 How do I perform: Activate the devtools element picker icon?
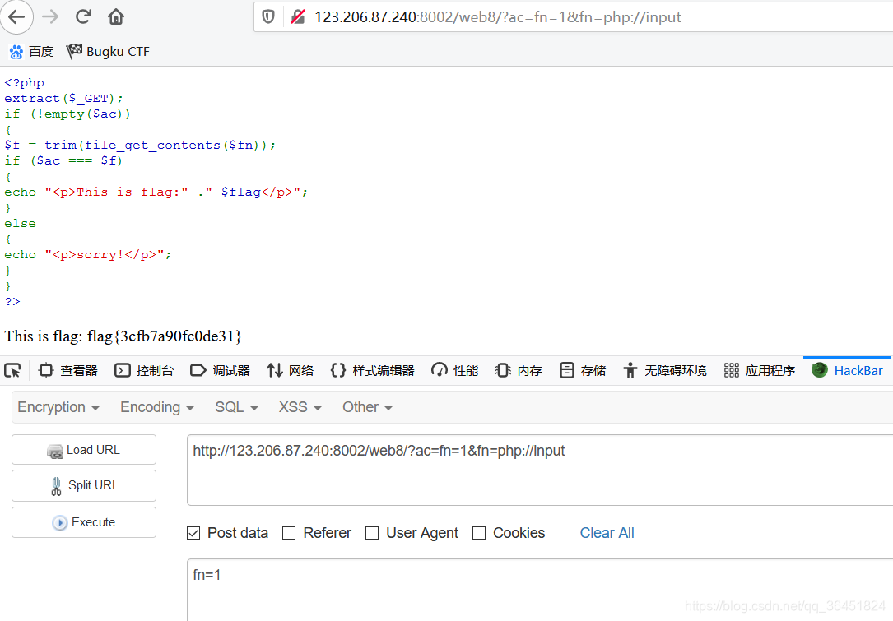12,371
